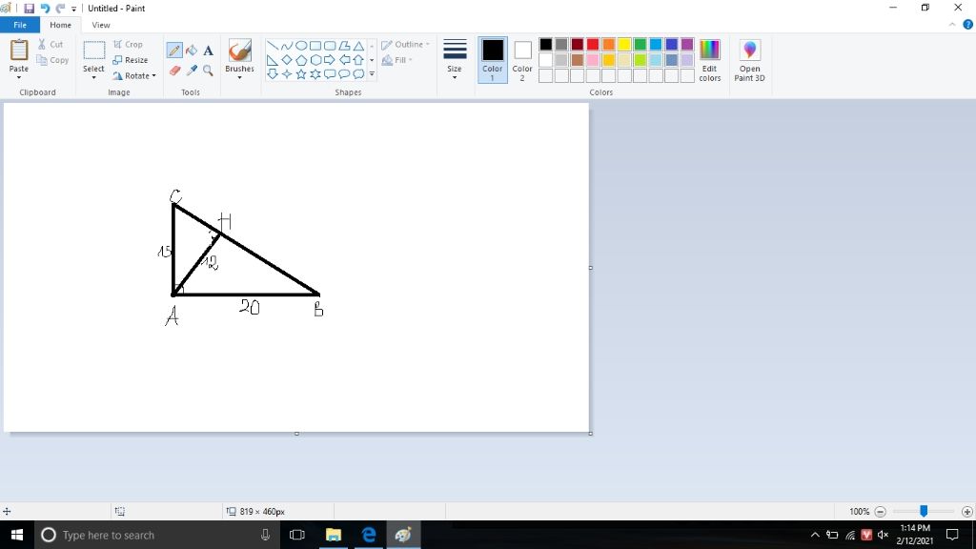Launch File Explorer from the taskbar
Viewport: 976px width, 549px height.
coord(334,535)
